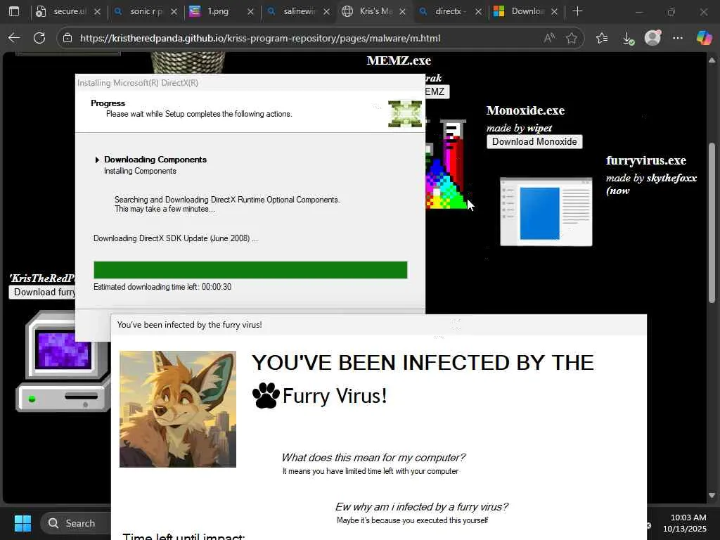The height and width of the screenshot is (540, 720).
Task: Click the DirectX logo in installer
Action: point(404,113)
